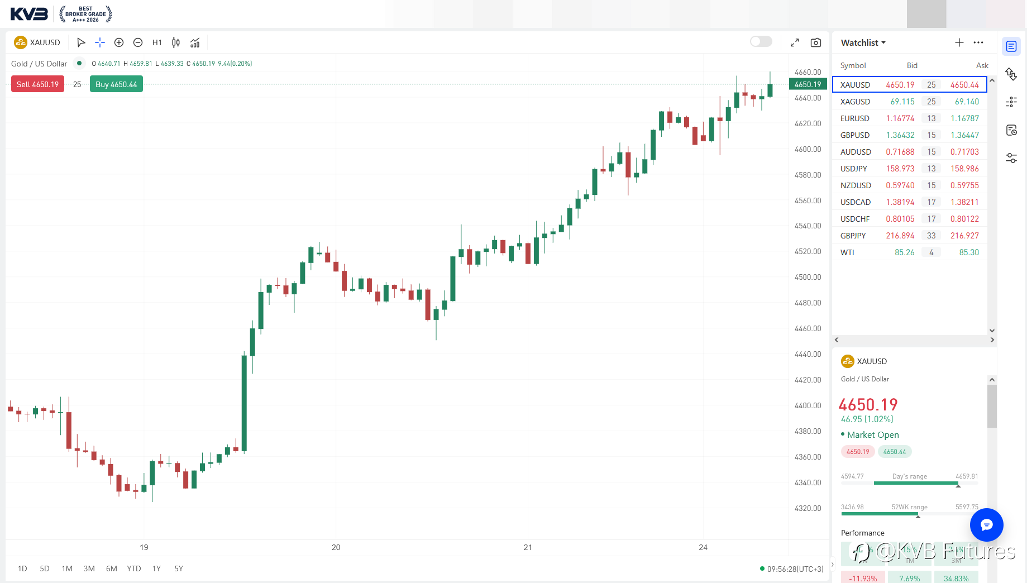The width and height of the screenshot is (1027, 583).
Task: Take a chart snapshot with camera icon
Action: (x=816, y=42)
